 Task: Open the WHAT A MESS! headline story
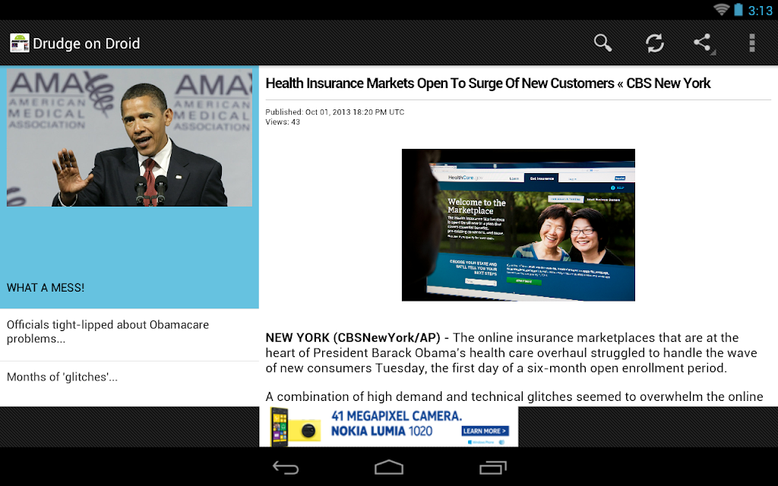coord(46,288)
